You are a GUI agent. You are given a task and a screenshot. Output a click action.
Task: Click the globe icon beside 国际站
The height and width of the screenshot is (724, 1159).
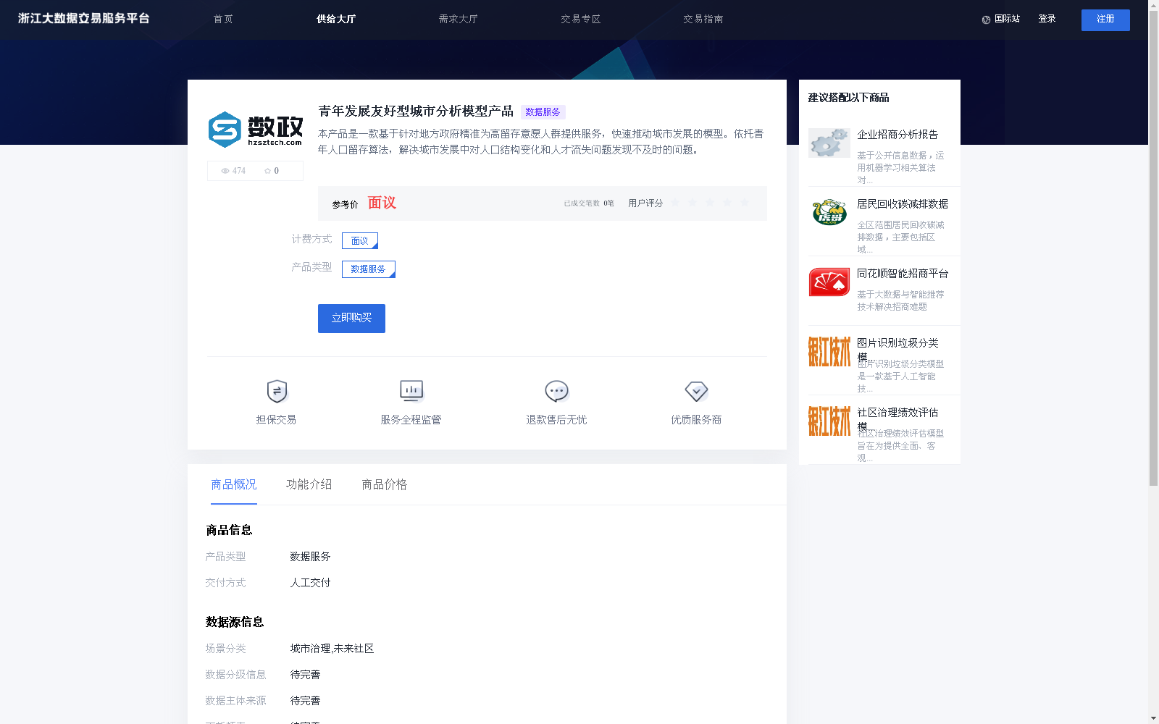tap(986, 20)
